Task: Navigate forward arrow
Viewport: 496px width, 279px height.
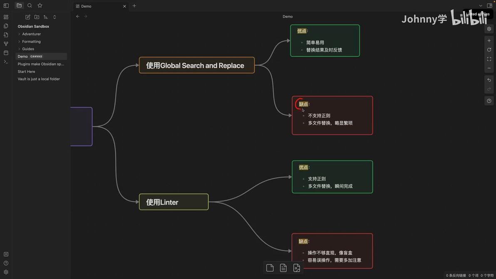Action: point(86,17)
